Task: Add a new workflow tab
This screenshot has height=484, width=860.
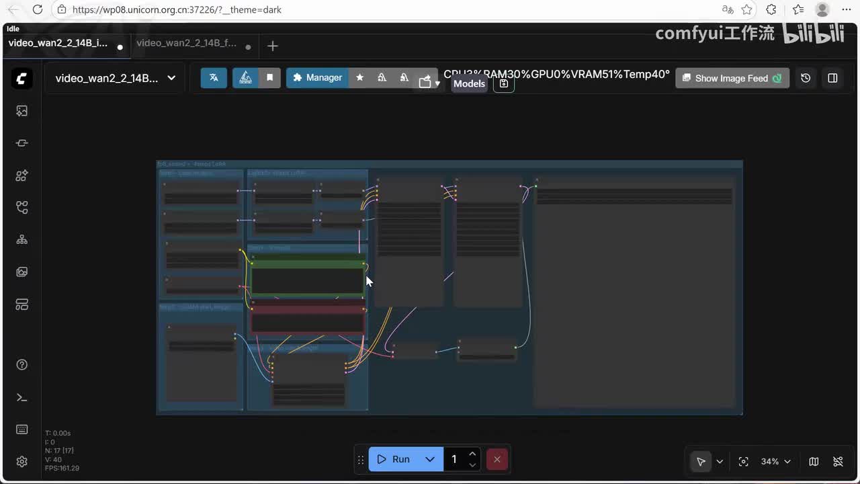Action: [272, 46]
